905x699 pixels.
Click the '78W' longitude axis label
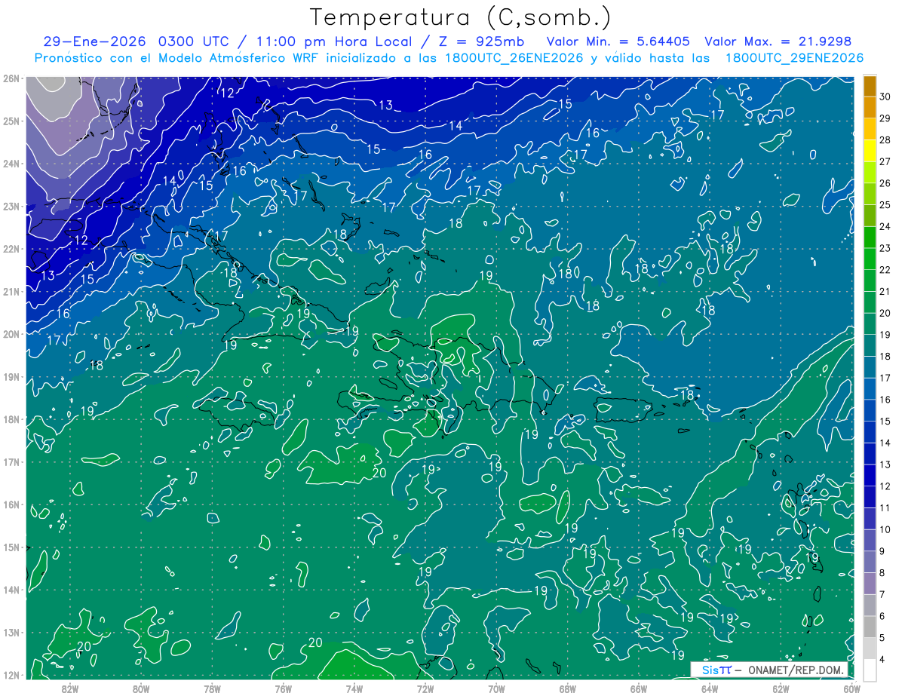click(212, 688)
